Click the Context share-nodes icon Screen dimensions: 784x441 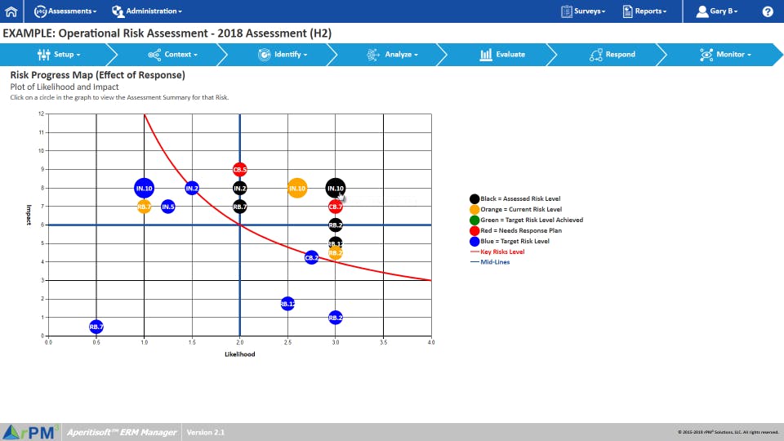pos(154,55)
